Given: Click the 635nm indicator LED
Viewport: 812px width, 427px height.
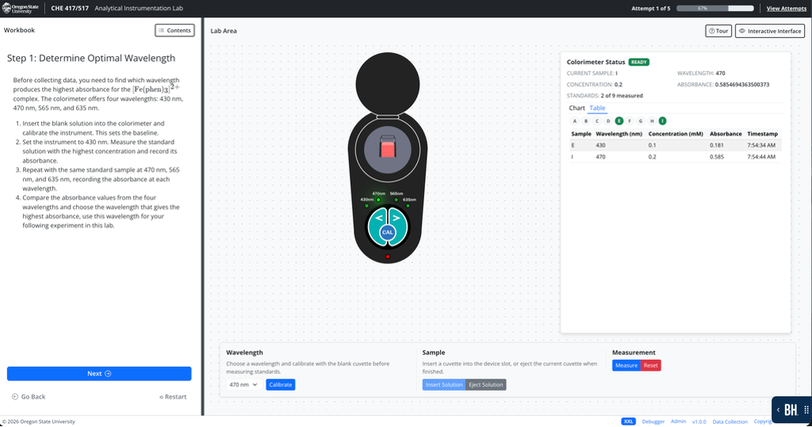Looking at the screenshot, I should (x=408, y=206).
